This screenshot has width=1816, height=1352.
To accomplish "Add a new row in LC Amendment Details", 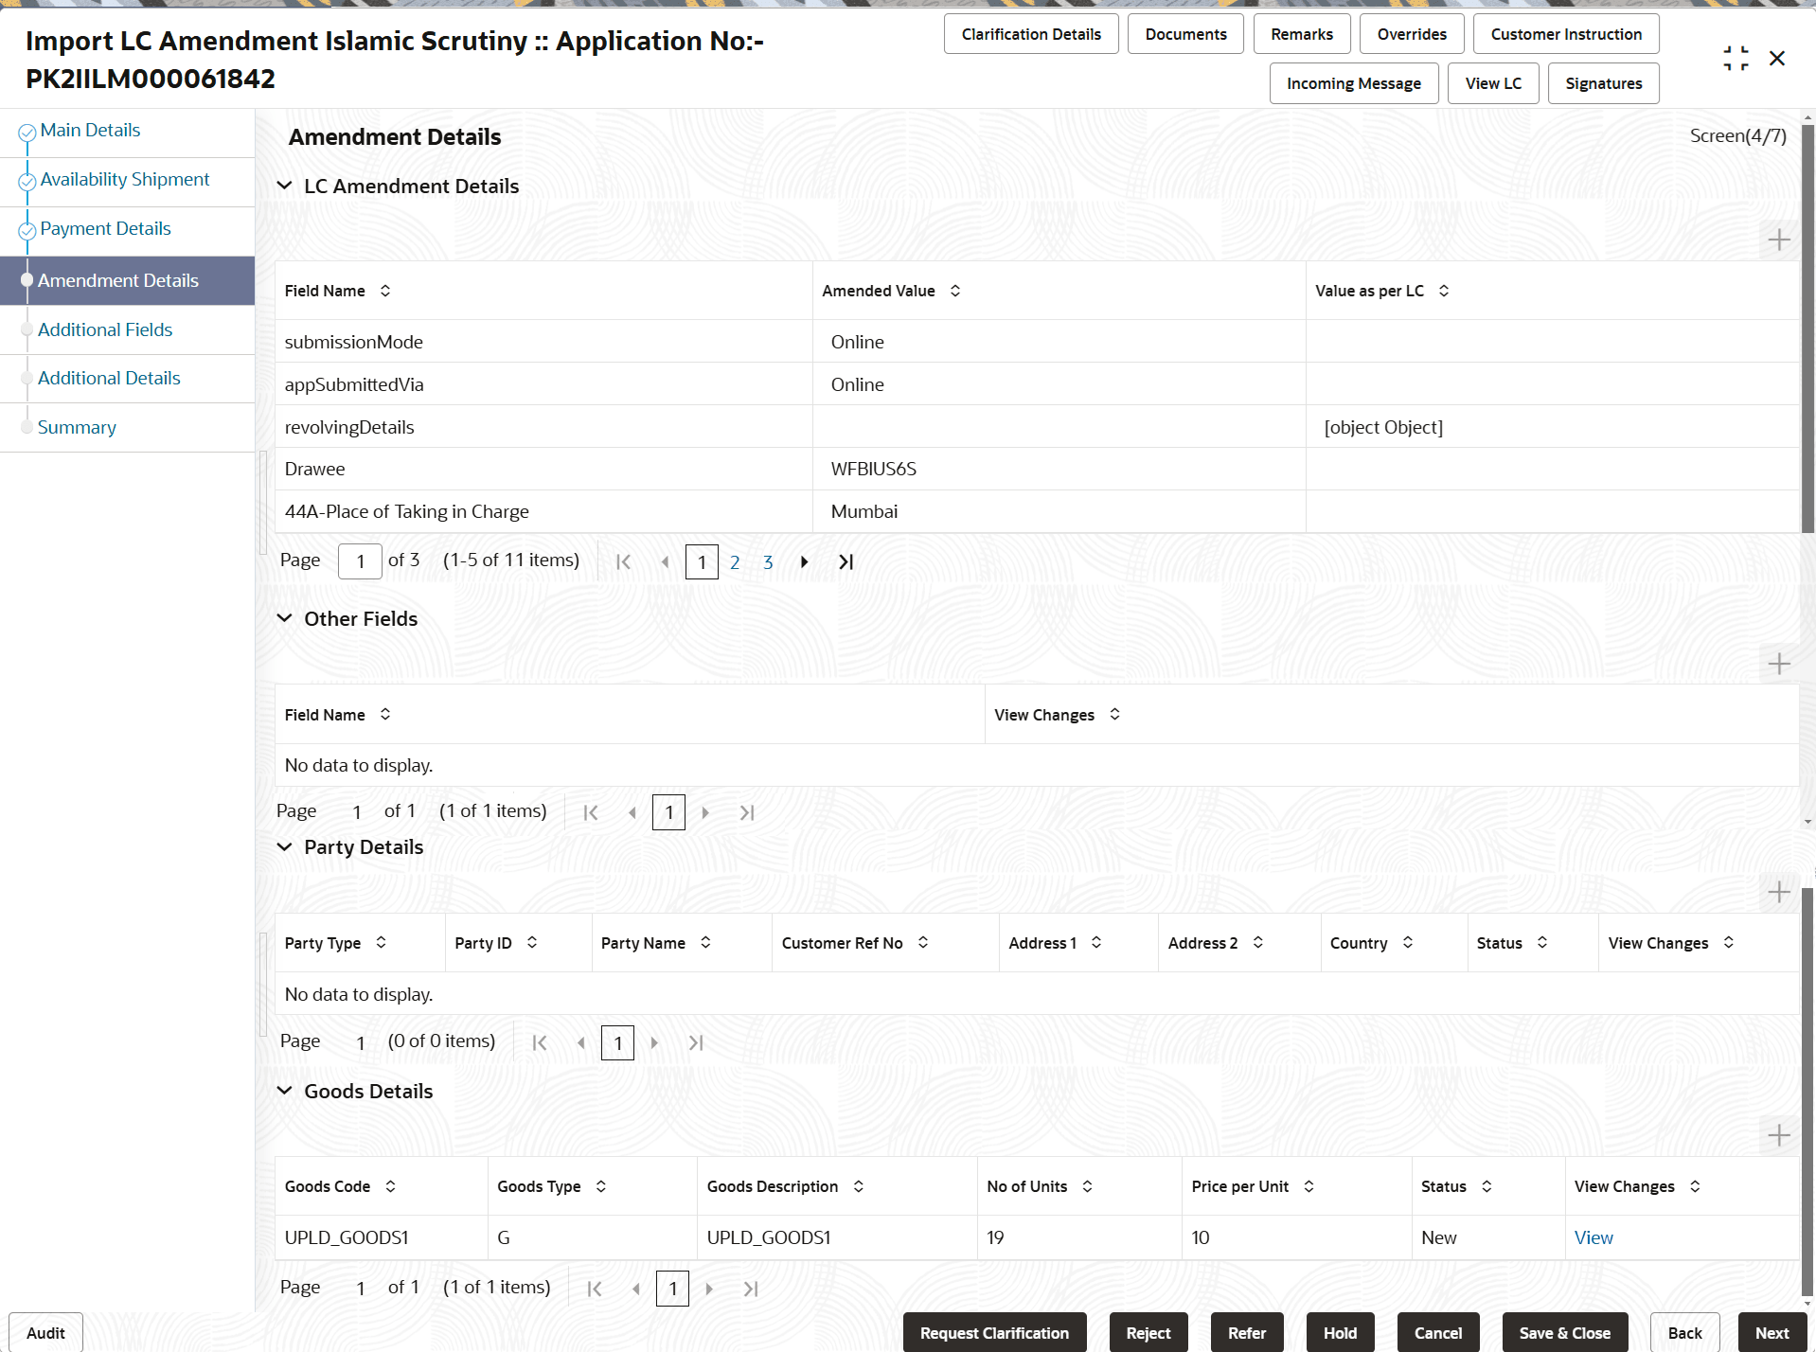I will point(1777,240).
